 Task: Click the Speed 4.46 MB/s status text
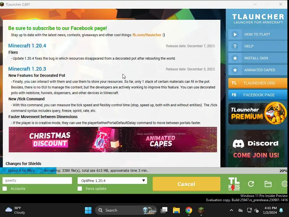click(21, 170)
